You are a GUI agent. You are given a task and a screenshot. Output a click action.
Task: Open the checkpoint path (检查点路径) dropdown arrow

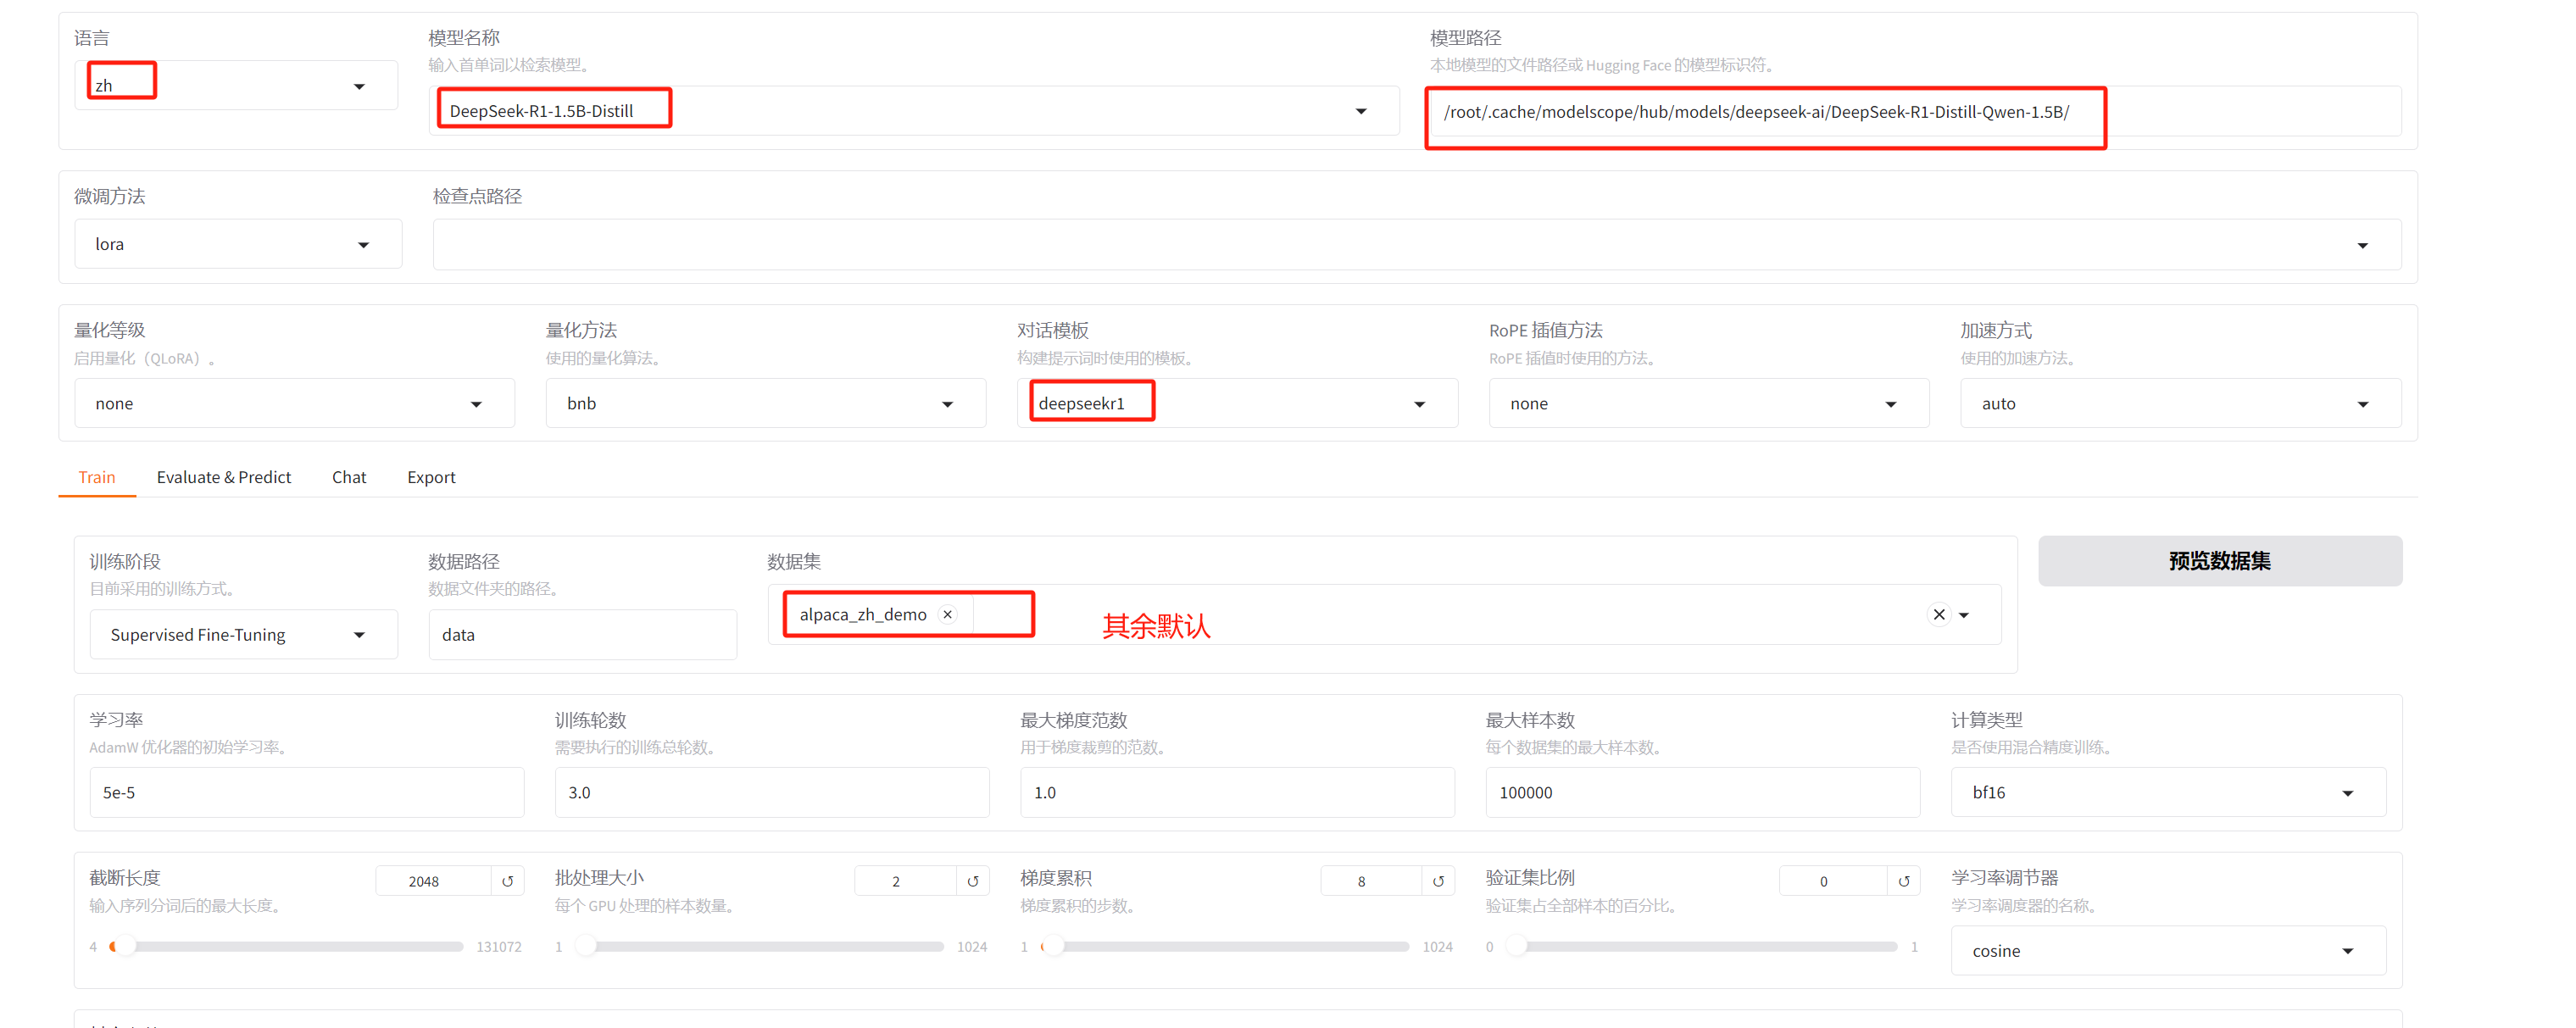coord(2362,246)
